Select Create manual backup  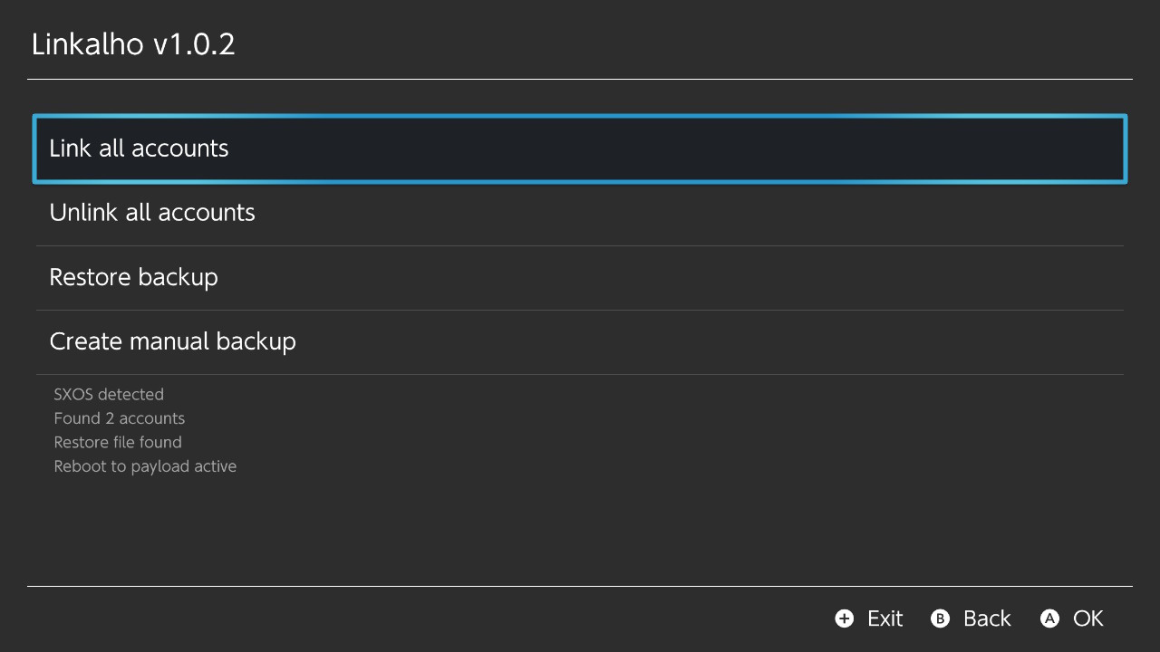pyautogui.click(x=580, y=341)
